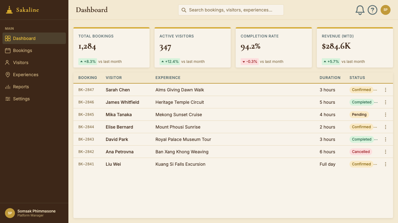Click the Dashboard grid icon in sidebar
Image resolution: width=398 pixels, height=223 pixels.
tap(8, 38)
